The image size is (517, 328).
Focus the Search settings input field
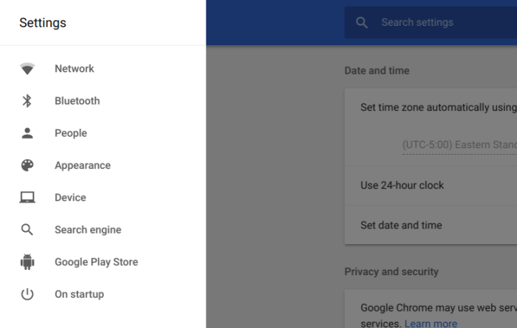point(444,23)
